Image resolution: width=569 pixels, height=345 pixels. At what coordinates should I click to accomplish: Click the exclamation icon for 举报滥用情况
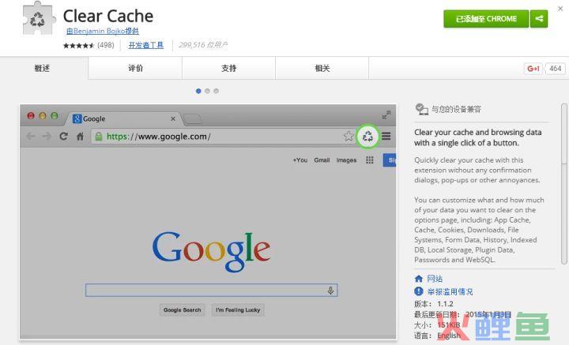click(x=419, y=291)
